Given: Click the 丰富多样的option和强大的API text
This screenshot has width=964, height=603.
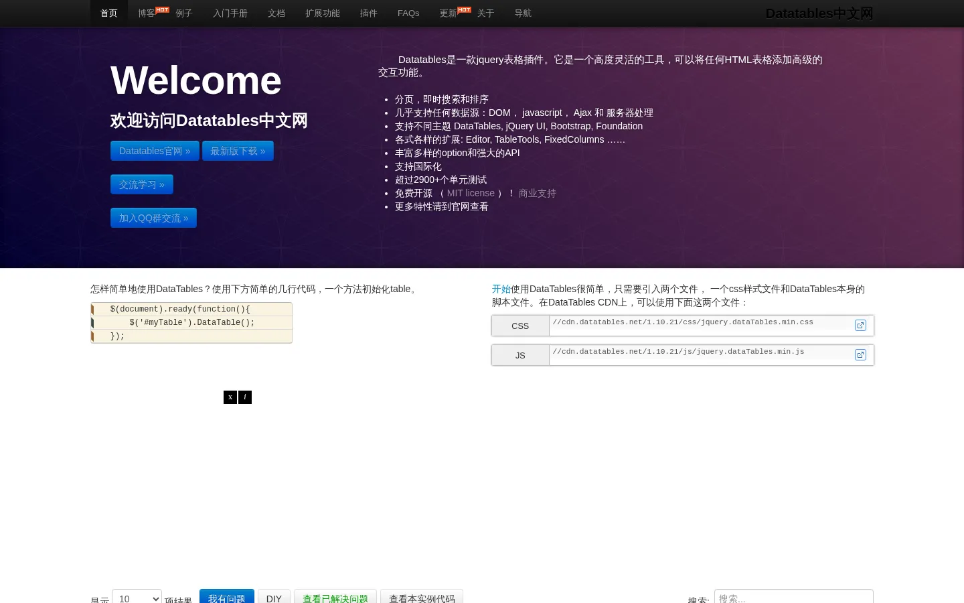Looking at the screenshot, I should (457, 153).
